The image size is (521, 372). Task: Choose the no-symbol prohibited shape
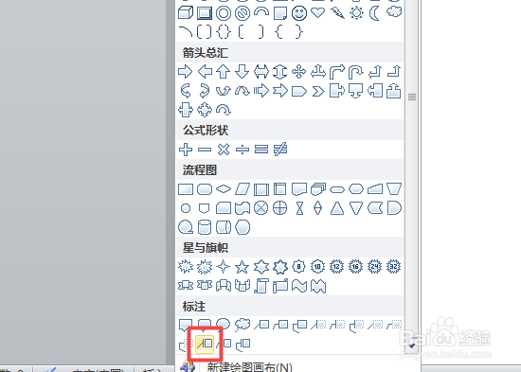(x=243, y=13)
